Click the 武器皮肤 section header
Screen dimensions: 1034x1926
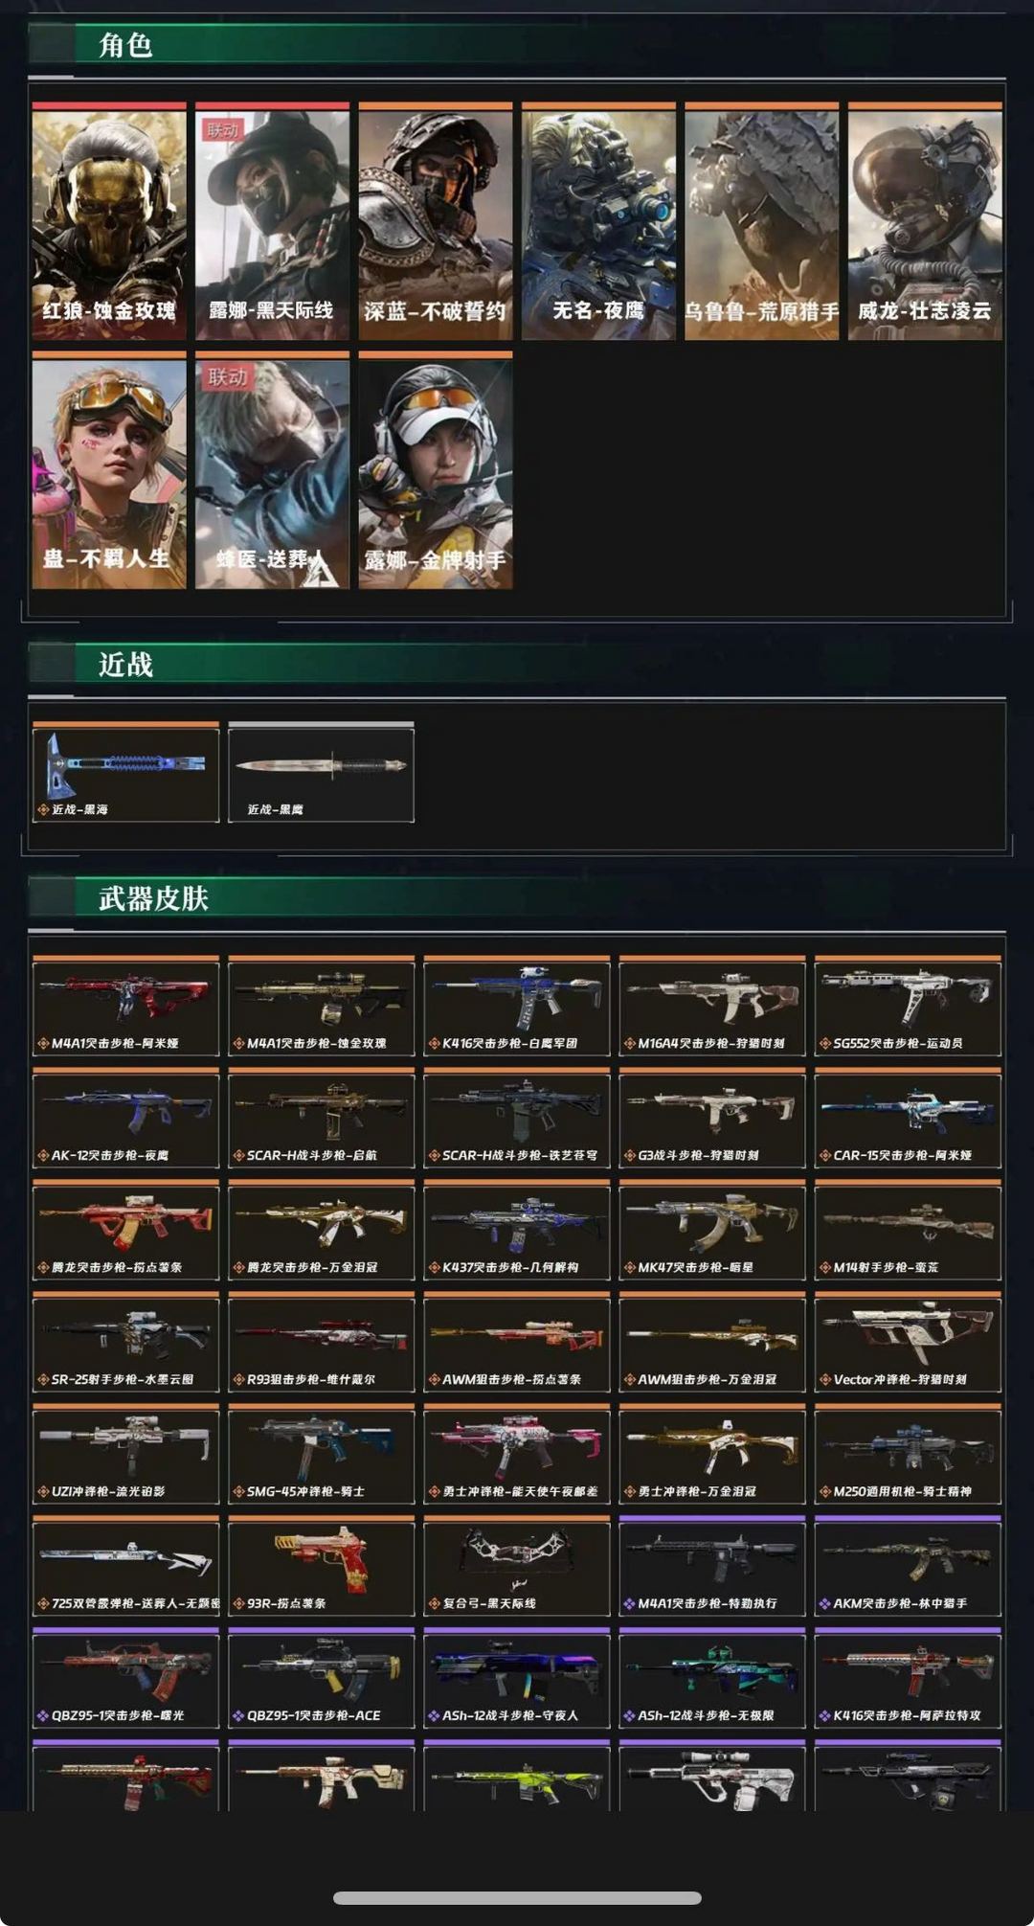pyautogui.click(x=153, y=898)
